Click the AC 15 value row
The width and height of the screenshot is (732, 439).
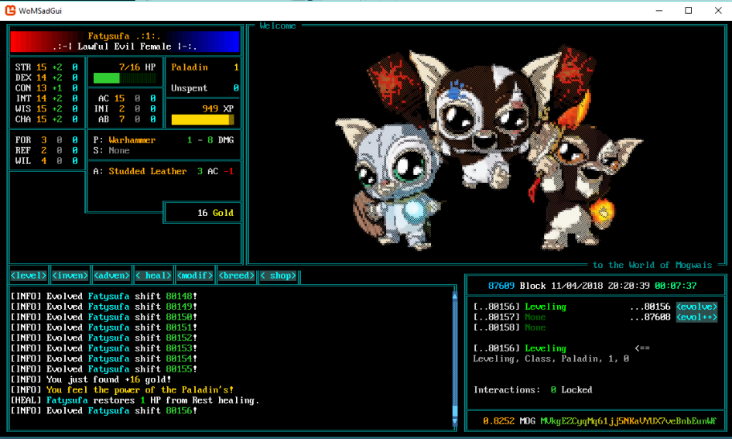coord(126,98)
